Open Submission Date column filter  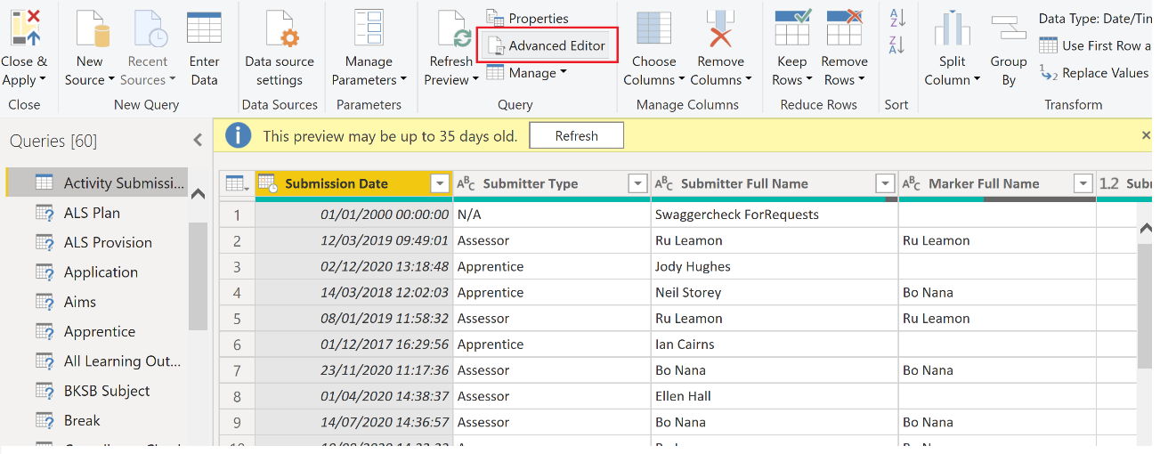tap(439, 184)
